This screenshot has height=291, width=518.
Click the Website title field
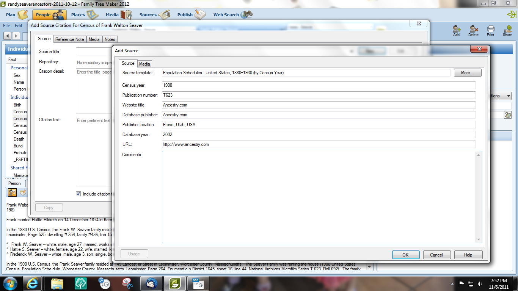pyautogui.click(x=319, y=105)
